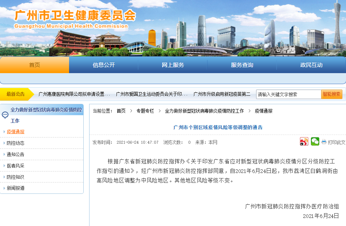Select 防控知识 in the sidebar
346x226 pixels.
point(15,177)
